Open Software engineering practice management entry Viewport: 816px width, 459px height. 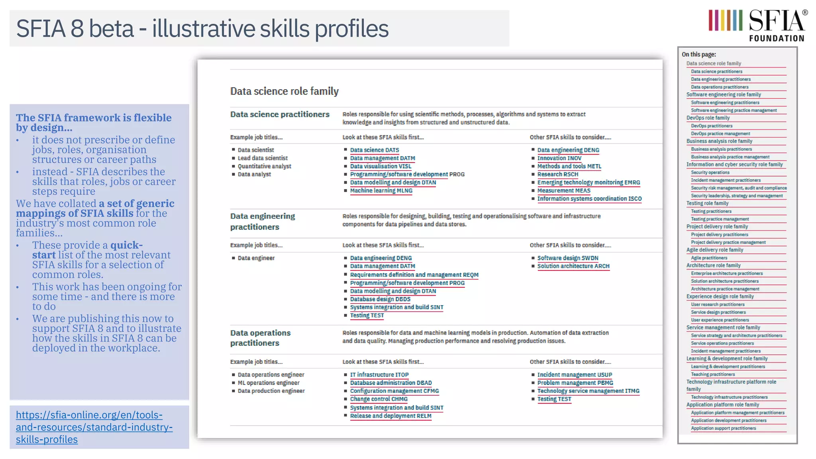pyautogui.click(x=734, y=110)
